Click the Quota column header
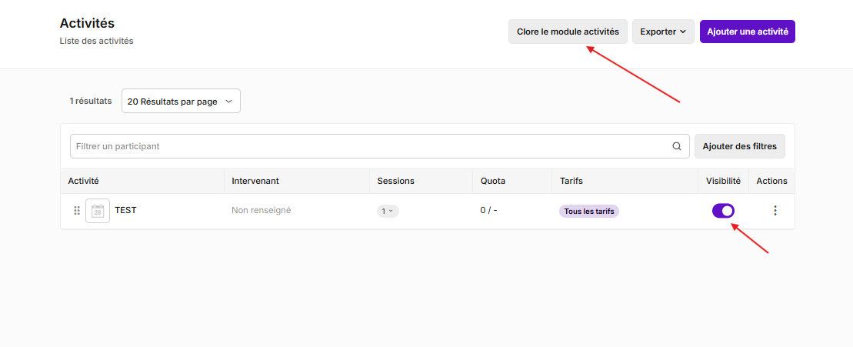 point(493,181)
